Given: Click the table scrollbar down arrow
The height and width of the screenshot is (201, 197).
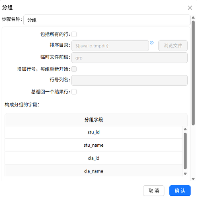Looking at the screenshot, I should pyautogui.click(x=185, y=174).
